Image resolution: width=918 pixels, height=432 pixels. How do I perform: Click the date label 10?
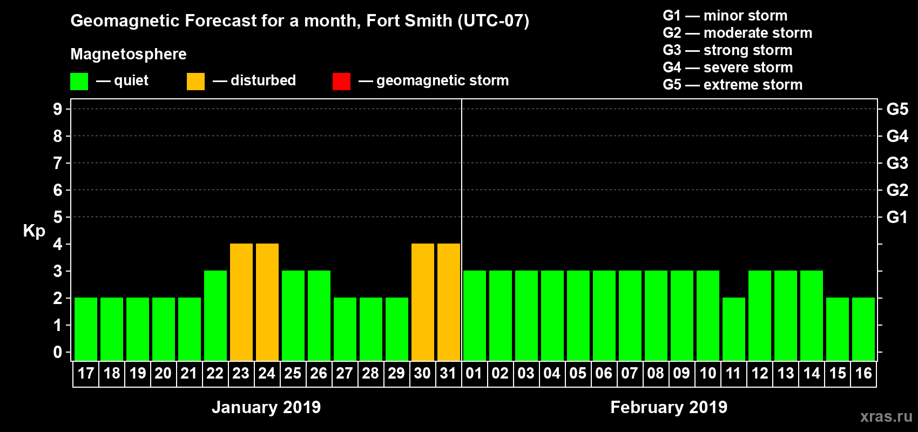coord(708,373)
